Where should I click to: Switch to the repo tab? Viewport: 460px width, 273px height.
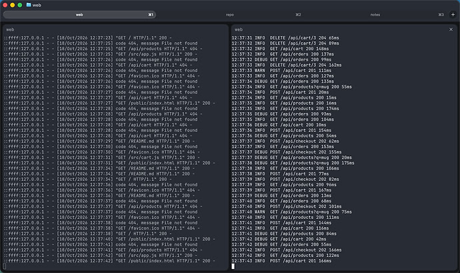(x=230, y=15)
